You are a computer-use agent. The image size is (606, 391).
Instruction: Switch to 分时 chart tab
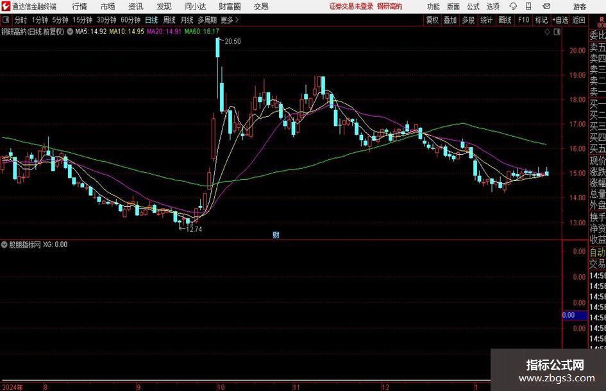click(21, 20)
